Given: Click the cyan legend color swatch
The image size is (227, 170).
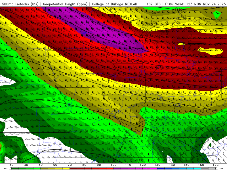Looking at the screenshot, I should click(x=197, y=169).
